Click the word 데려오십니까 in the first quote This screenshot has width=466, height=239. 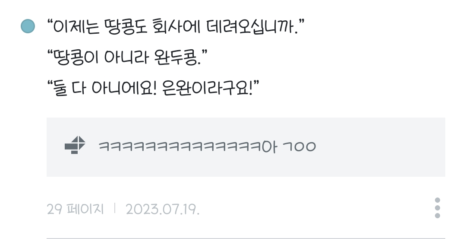click(x=249, y=26)
